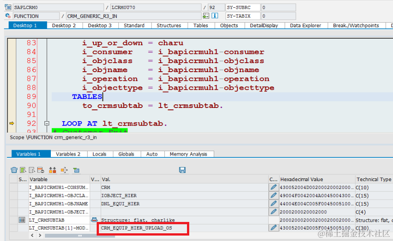This screenshot has height=241, width=393.
Task: Click the SY-SUBRC value field
Action: point(278,7)
